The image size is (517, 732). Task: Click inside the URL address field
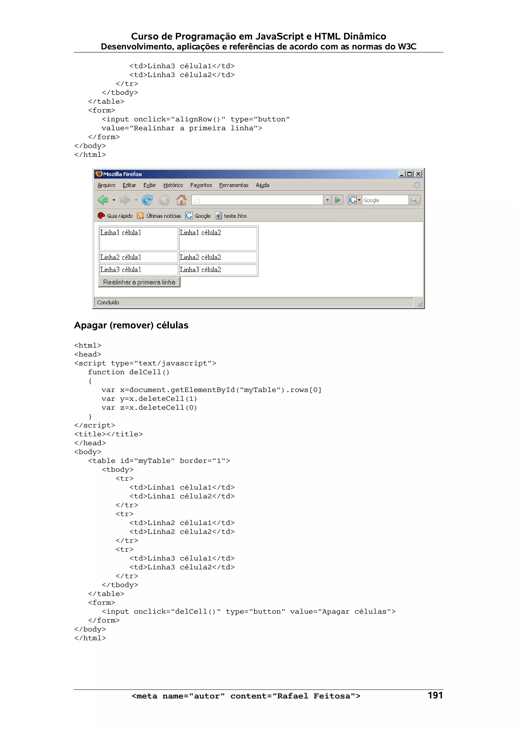click(x=257, y=200)
